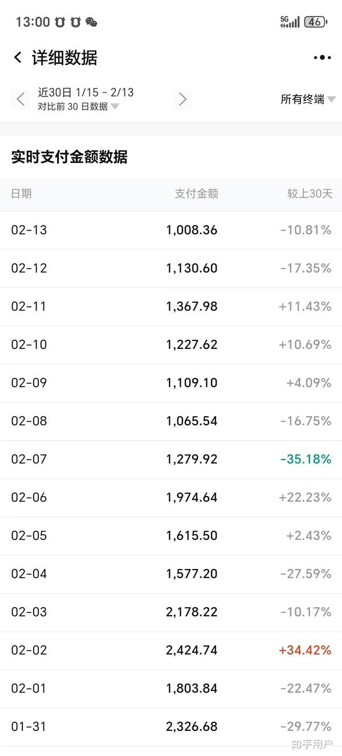Tap the WeChat status bar icon
Image resolution: width=342 pixels, height=756 pixels.
[x=91, y=22]
